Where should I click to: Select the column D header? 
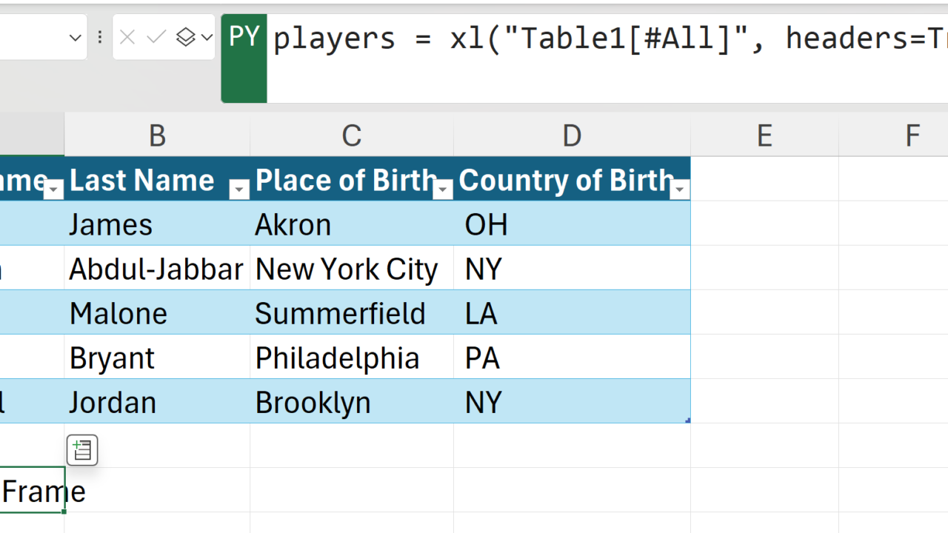click(572, 135)
